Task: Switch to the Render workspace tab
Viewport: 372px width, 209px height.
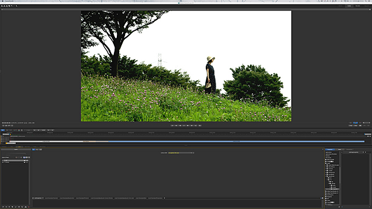Action: 358,6
